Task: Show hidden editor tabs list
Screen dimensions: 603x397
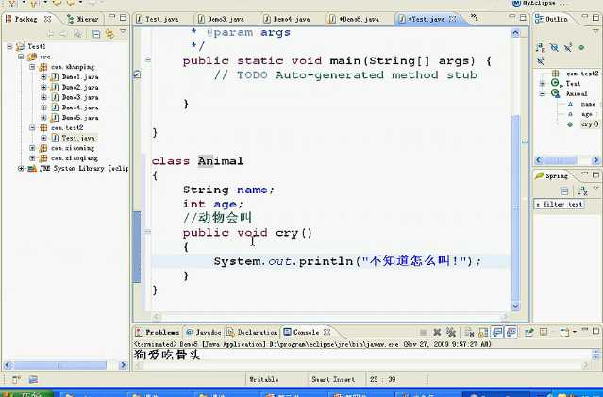Action: click(475, 18)
